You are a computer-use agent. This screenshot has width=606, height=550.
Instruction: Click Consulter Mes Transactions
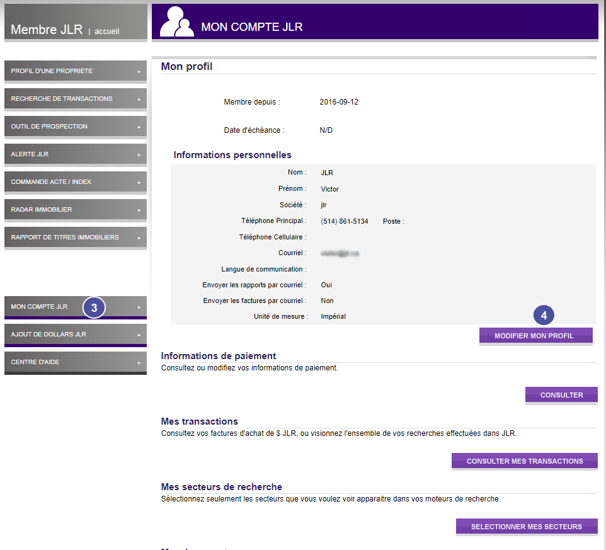coord(523,461)
